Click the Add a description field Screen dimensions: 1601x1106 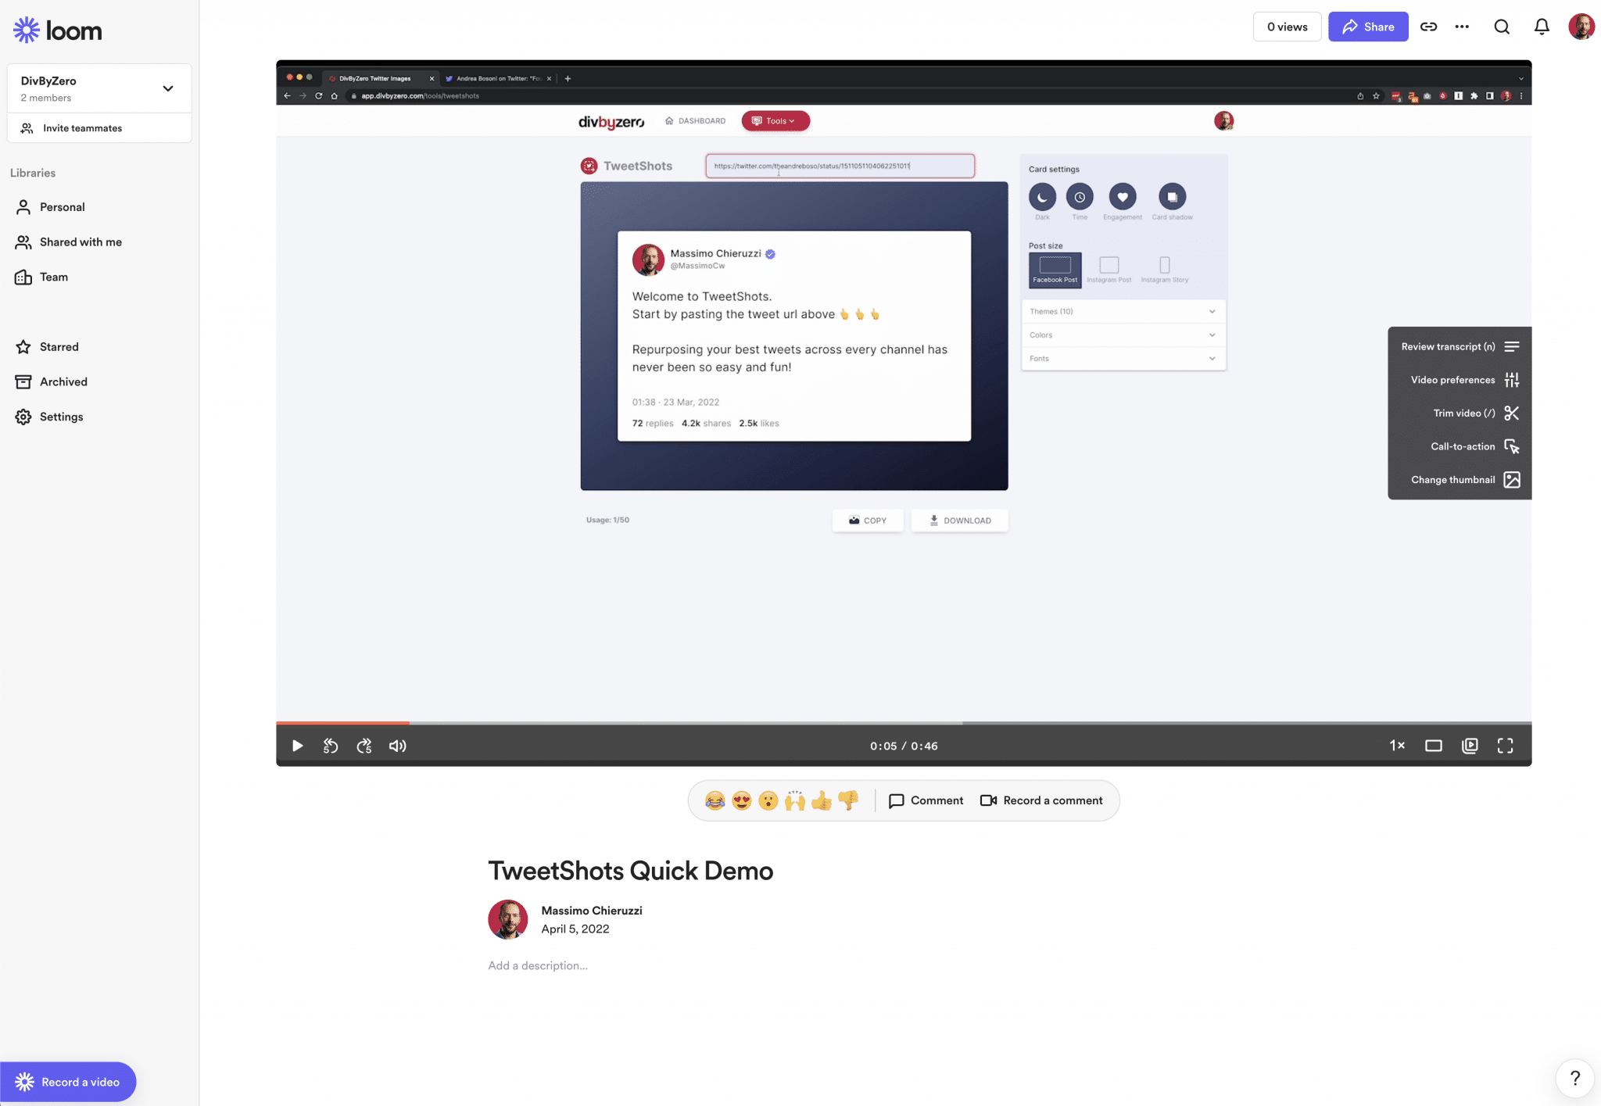(538, 965)
